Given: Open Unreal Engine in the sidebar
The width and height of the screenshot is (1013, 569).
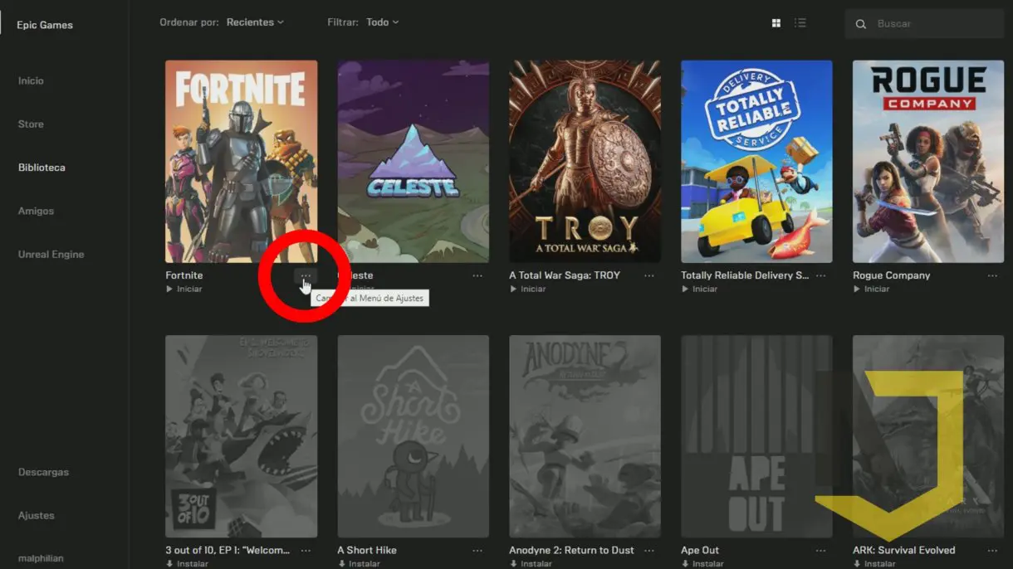Looking at the screenshot, I should pos(51,255).
